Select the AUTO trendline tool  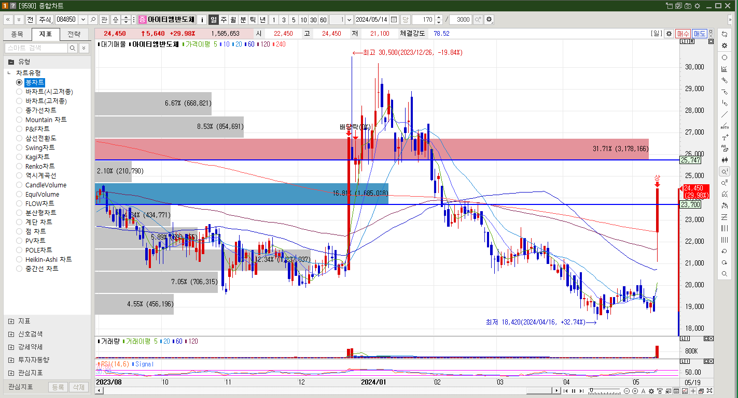coord(725,126)
